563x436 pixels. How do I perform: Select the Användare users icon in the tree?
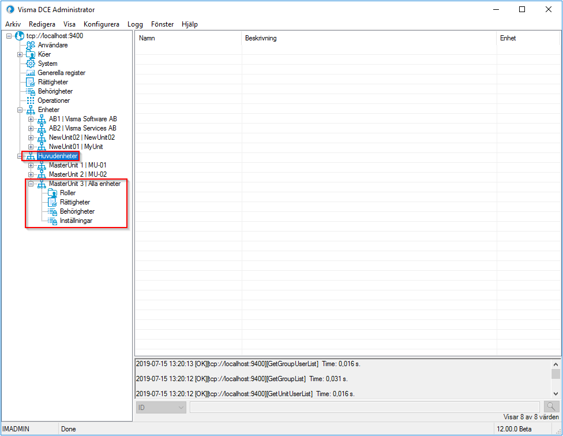coord(30,44)
